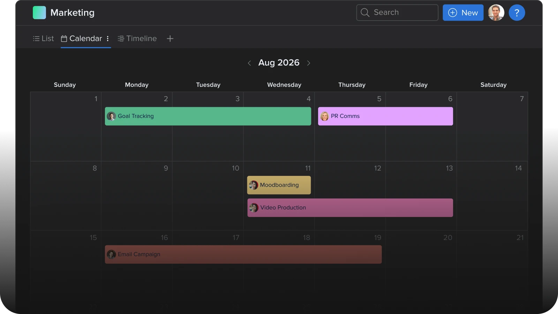Screen dimensions: 558x314
Task: Switch to the List view tab
Action: pos(44,39)
